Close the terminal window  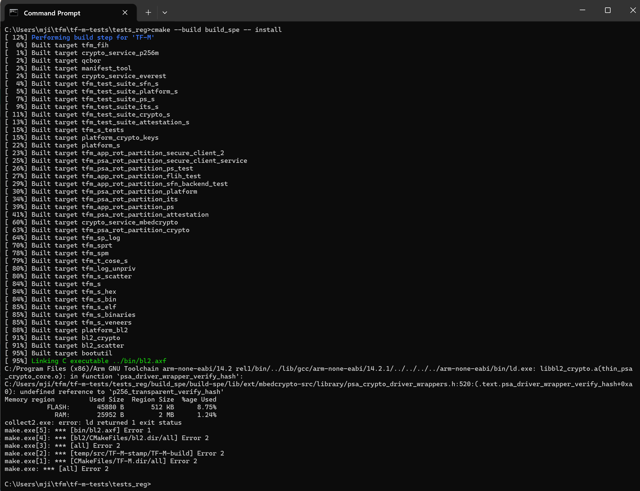(633, 10)
